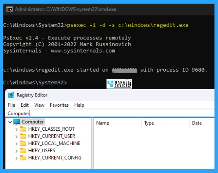Open the File menu

(11, 105)
